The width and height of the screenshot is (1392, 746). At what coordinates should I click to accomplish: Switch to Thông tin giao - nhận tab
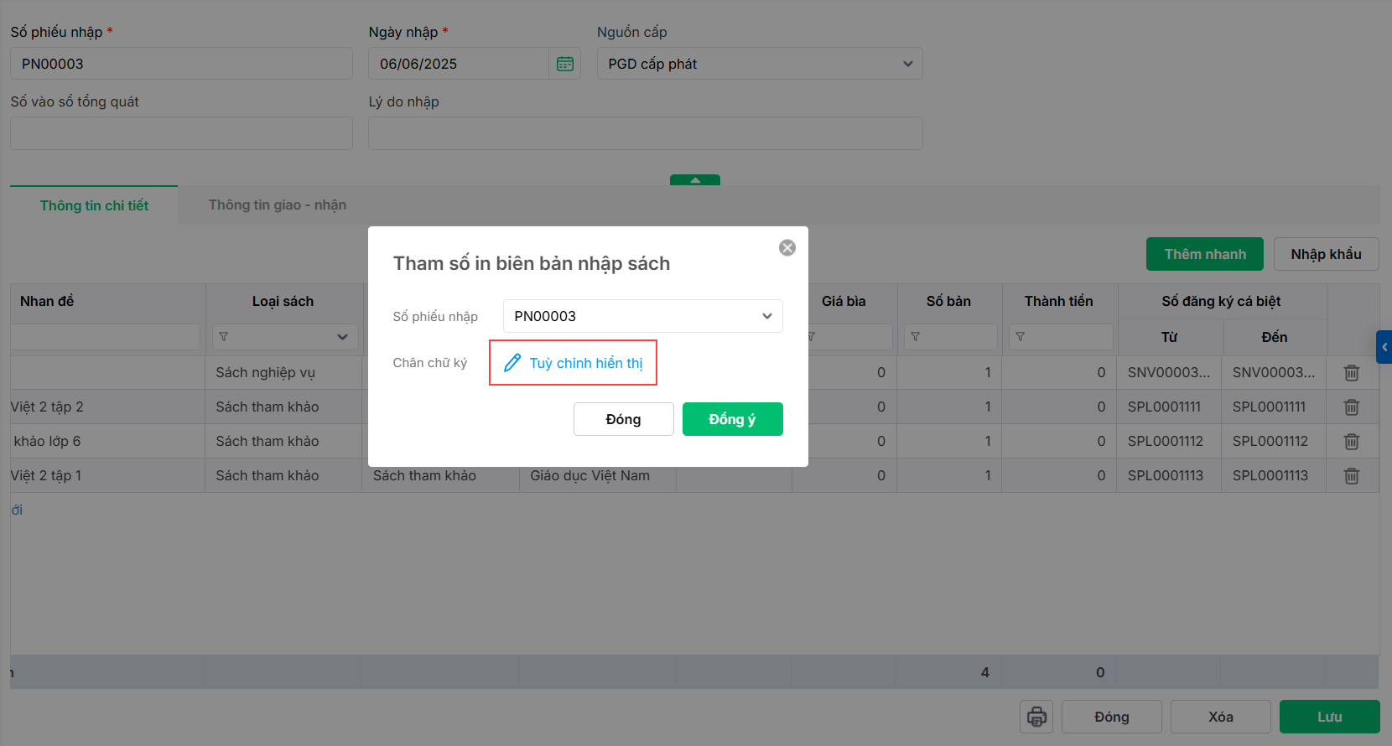coord(278,205)
